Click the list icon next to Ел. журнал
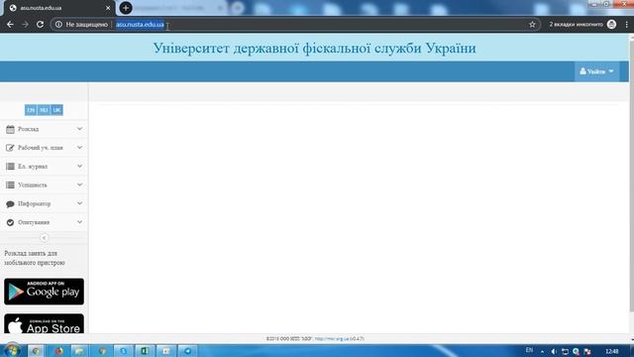The width and height of the screenshot is (634, 357). point(10,167)
